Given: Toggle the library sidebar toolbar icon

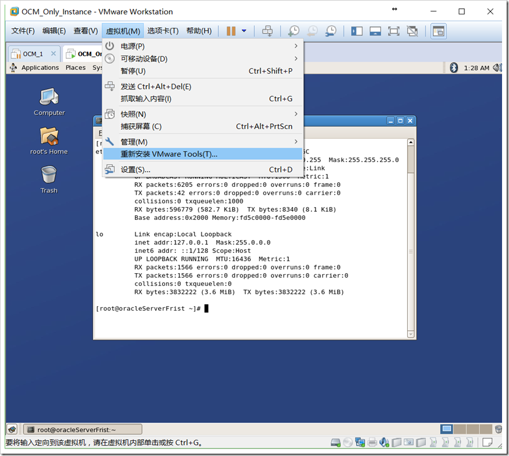Looking at the screenshot, I should pos(357,31).
